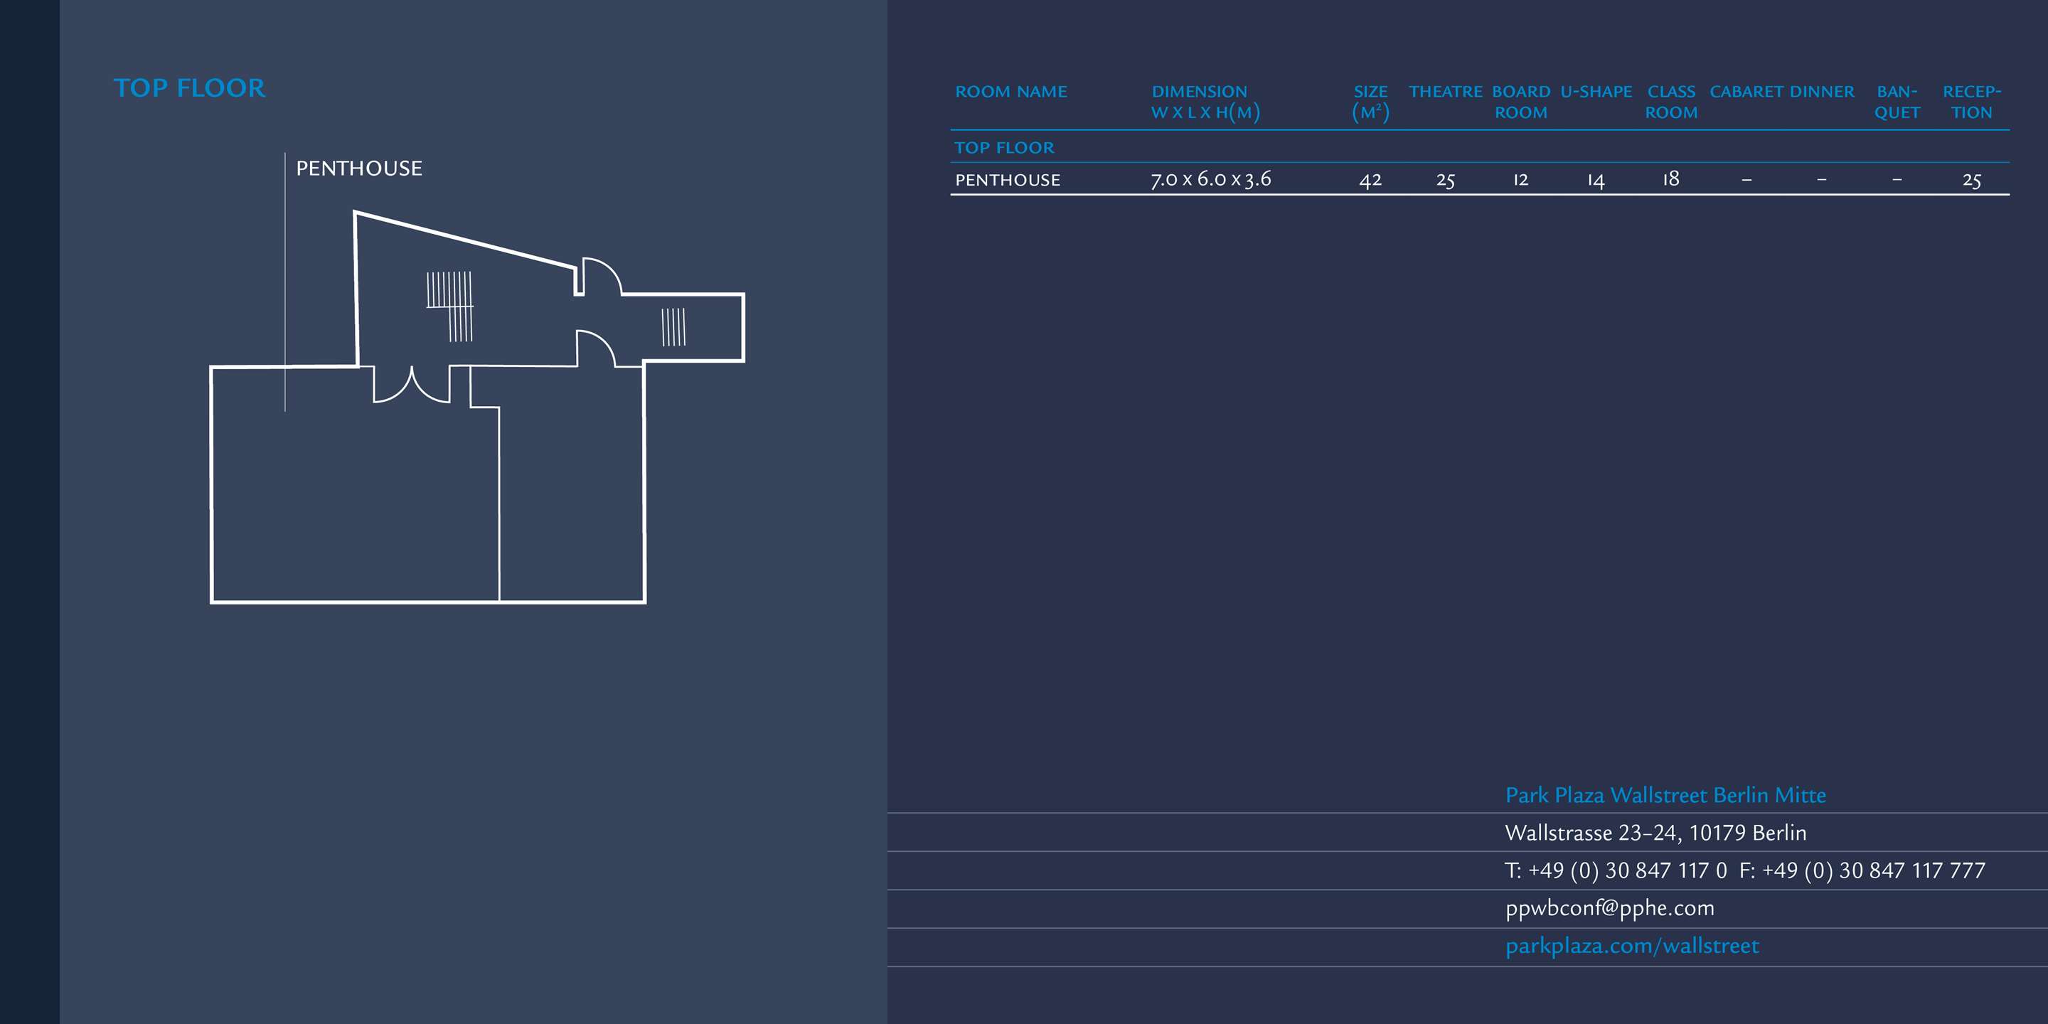Click the upper single door arc near corridor
The image size is (2048, 1024).
point(601,276)
